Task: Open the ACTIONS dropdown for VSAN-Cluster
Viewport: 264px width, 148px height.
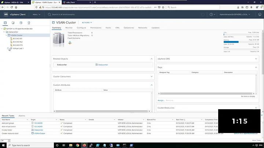Action: (87, 23)
